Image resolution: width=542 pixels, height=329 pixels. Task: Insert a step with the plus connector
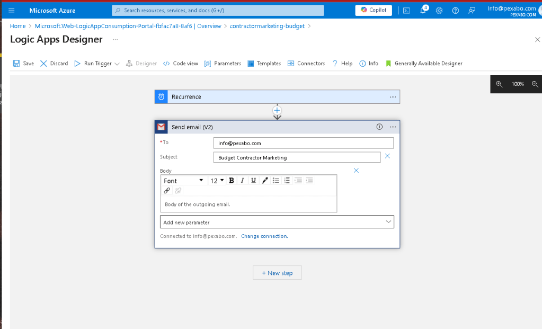coord(277,111)
